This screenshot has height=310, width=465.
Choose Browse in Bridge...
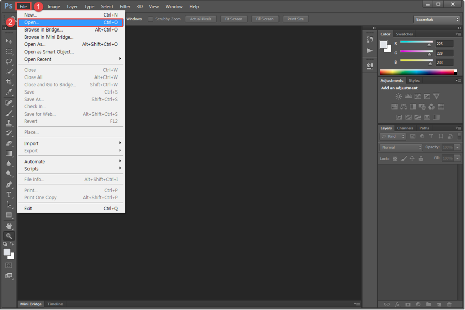tap(71, 29)
